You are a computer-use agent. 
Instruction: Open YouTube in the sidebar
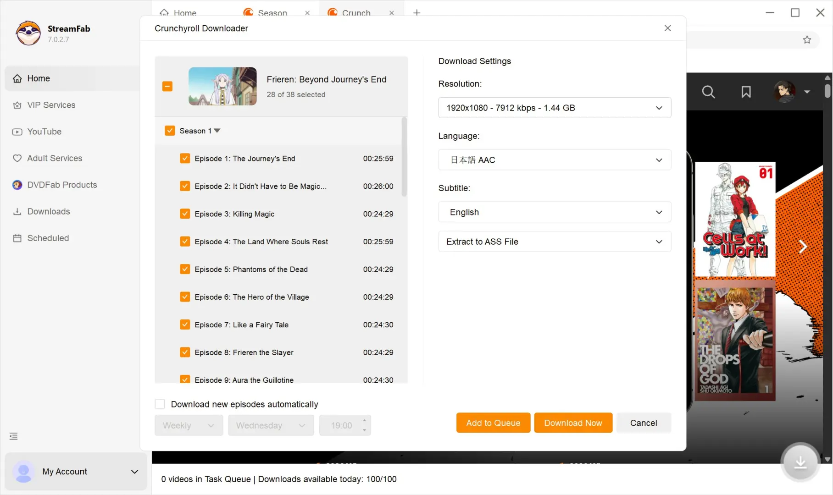click(x=44, y=132)
